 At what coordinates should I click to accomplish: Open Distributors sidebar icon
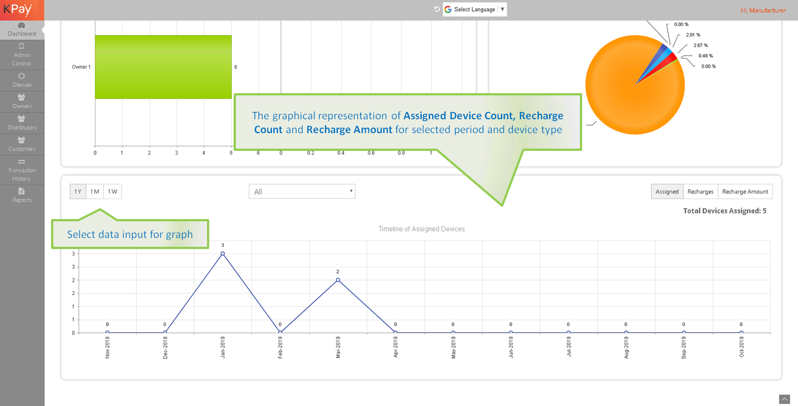pyautogui.click(x=22, y=119)
